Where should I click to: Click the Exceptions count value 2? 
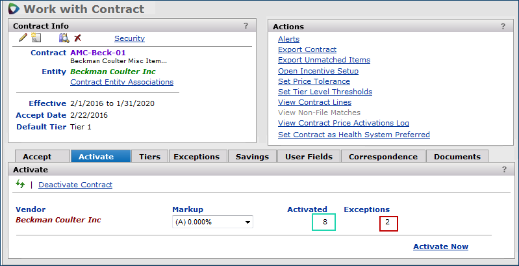pos(388,223)
